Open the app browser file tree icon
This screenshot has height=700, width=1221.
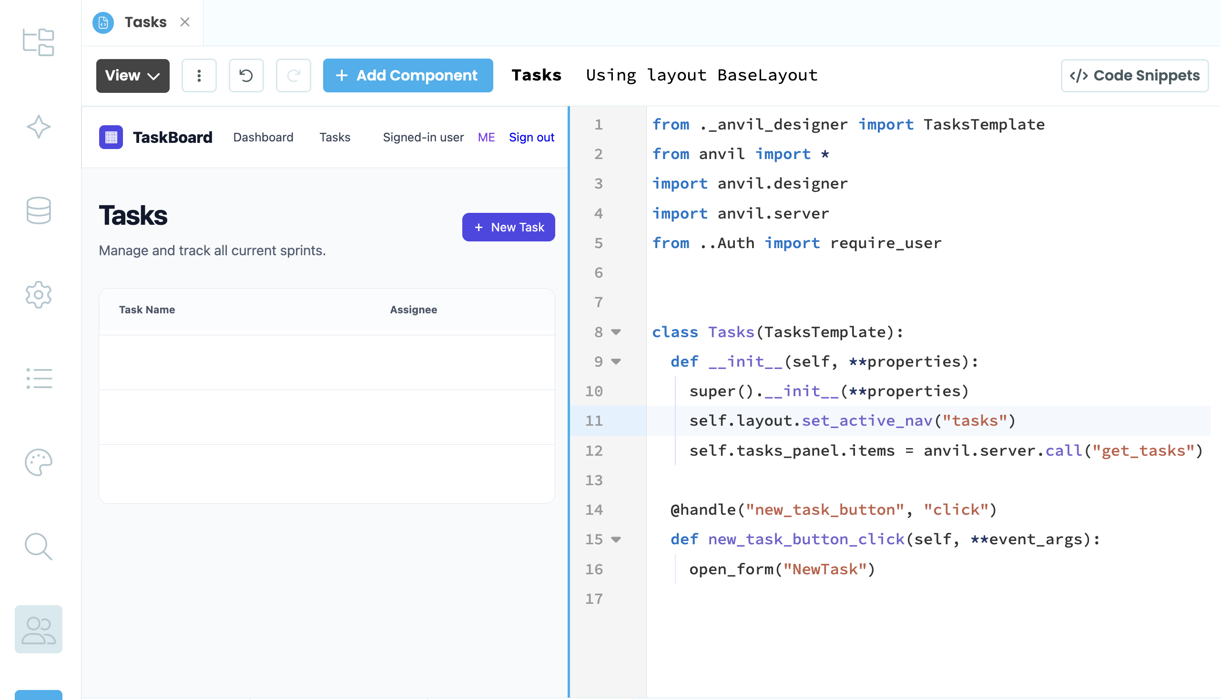click(x=39, y=42)
